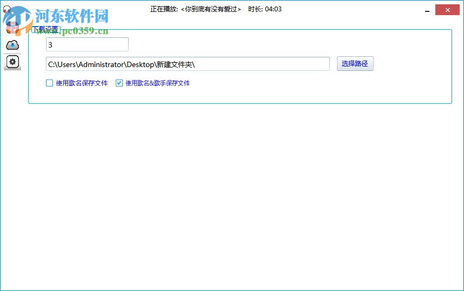Minimize the music player window
Image resolution: width=464 pixels, height=291 pixels.
(427, 10)
